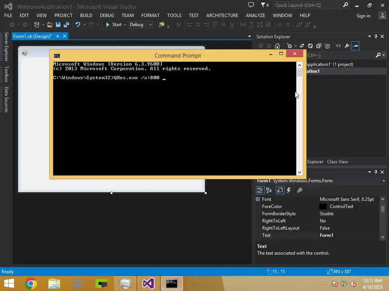
Task: Open the Start button dropdown arrow
Action: (x=125, y=25)
